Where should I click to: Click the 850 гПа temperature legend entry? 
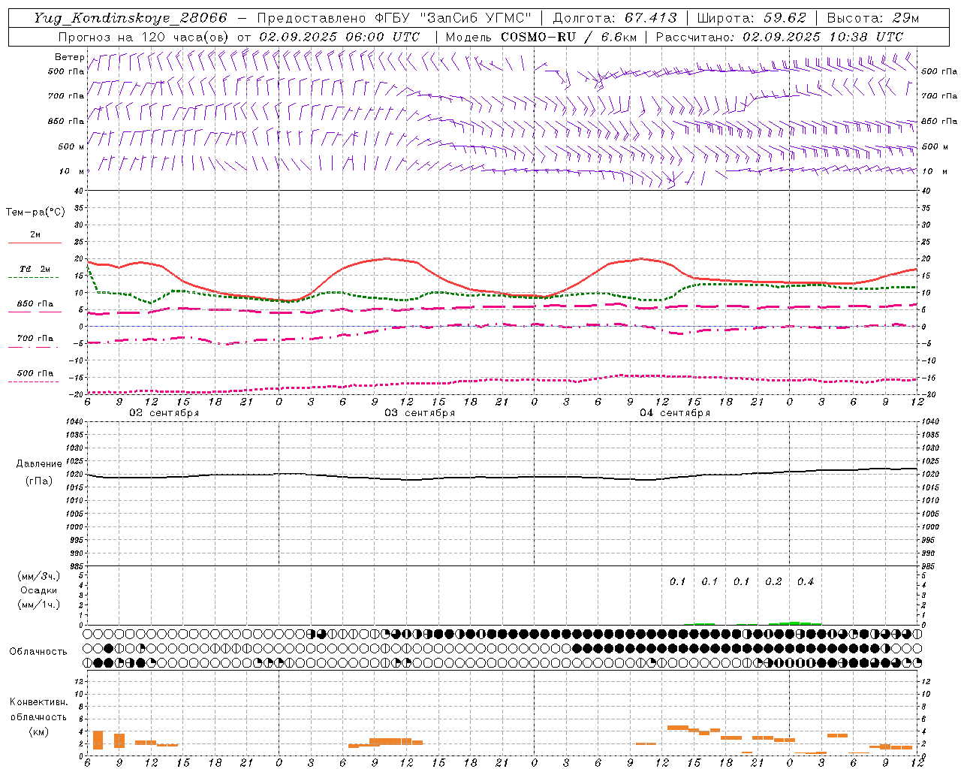35,304
